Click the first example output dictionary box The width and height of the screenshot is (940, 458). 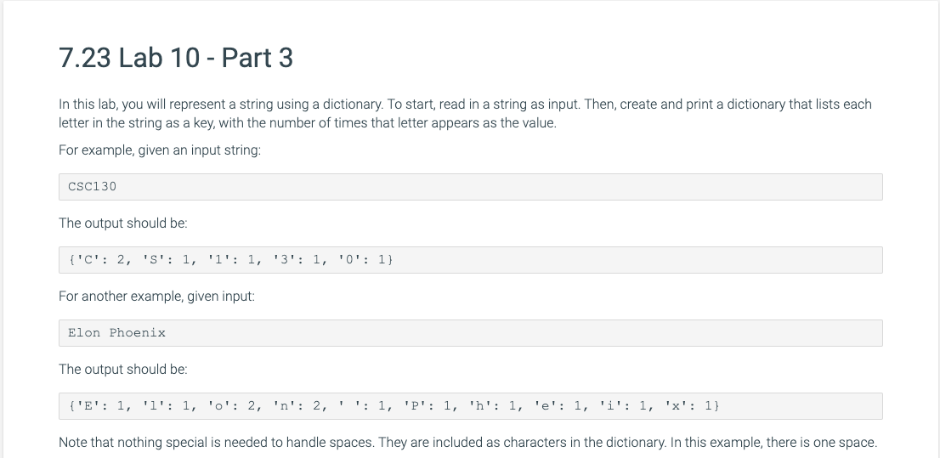point(471,259)
